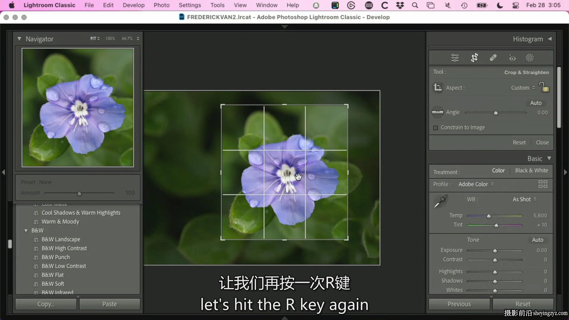Click the Tone Auto button

[538, 240]
